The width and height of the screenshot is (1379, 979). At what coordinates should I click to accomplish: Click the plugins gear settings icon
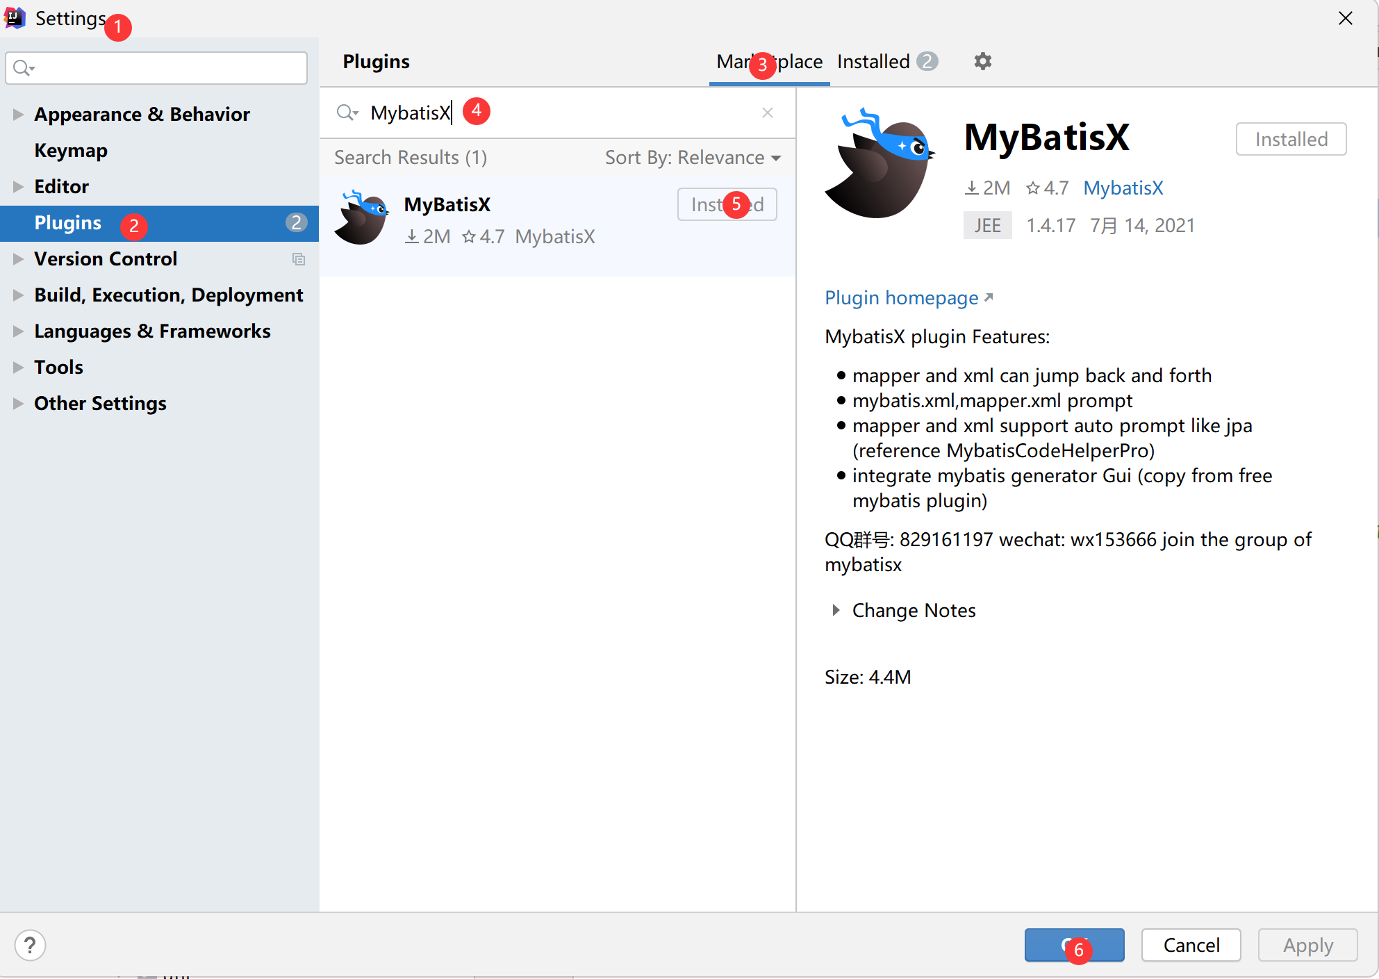click(982, 61)
